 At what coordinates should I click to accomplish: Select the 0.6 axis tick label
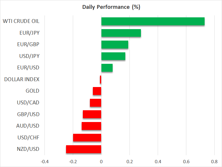coord(186,161)
